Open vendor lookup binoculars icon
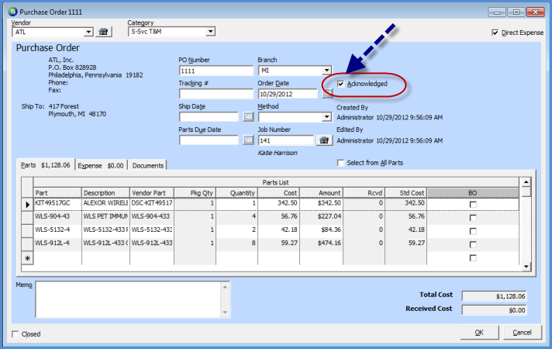 pos(103,32)
